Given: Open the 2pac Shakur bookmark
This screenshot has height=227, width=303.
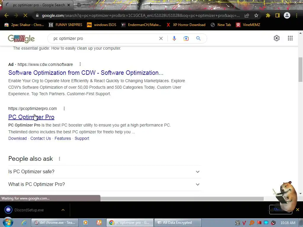Looking at the screenshot, I should coord(25,25).
